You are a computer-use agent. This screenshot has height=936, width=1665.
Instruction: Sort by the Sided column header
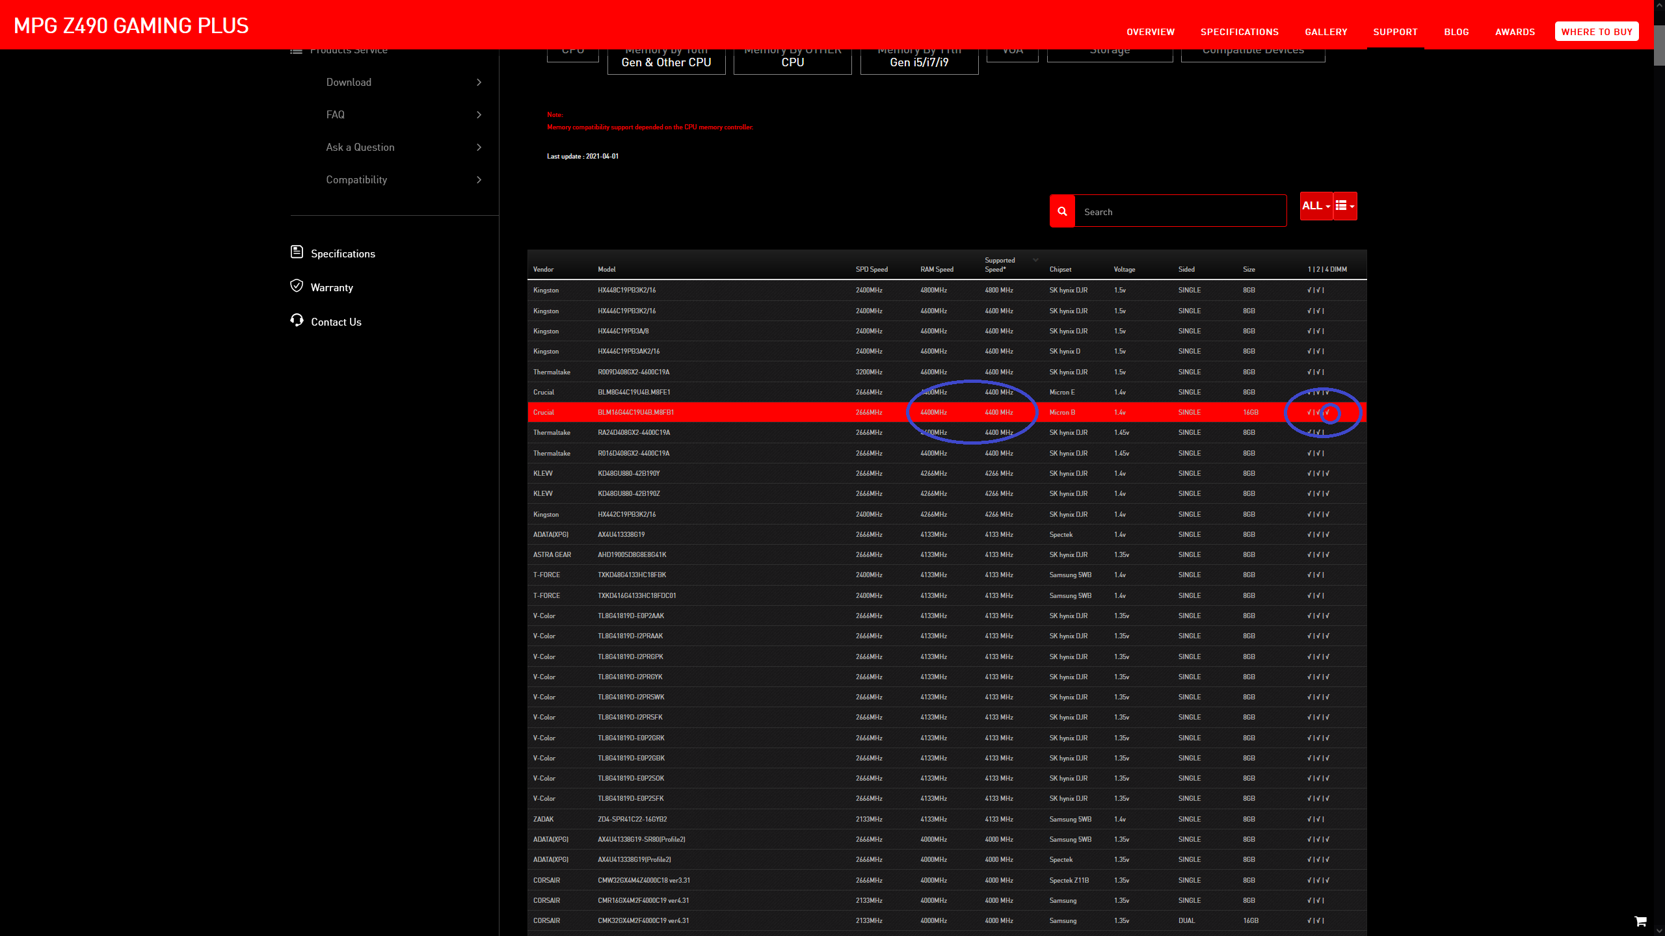click(x=1186, y=269)
